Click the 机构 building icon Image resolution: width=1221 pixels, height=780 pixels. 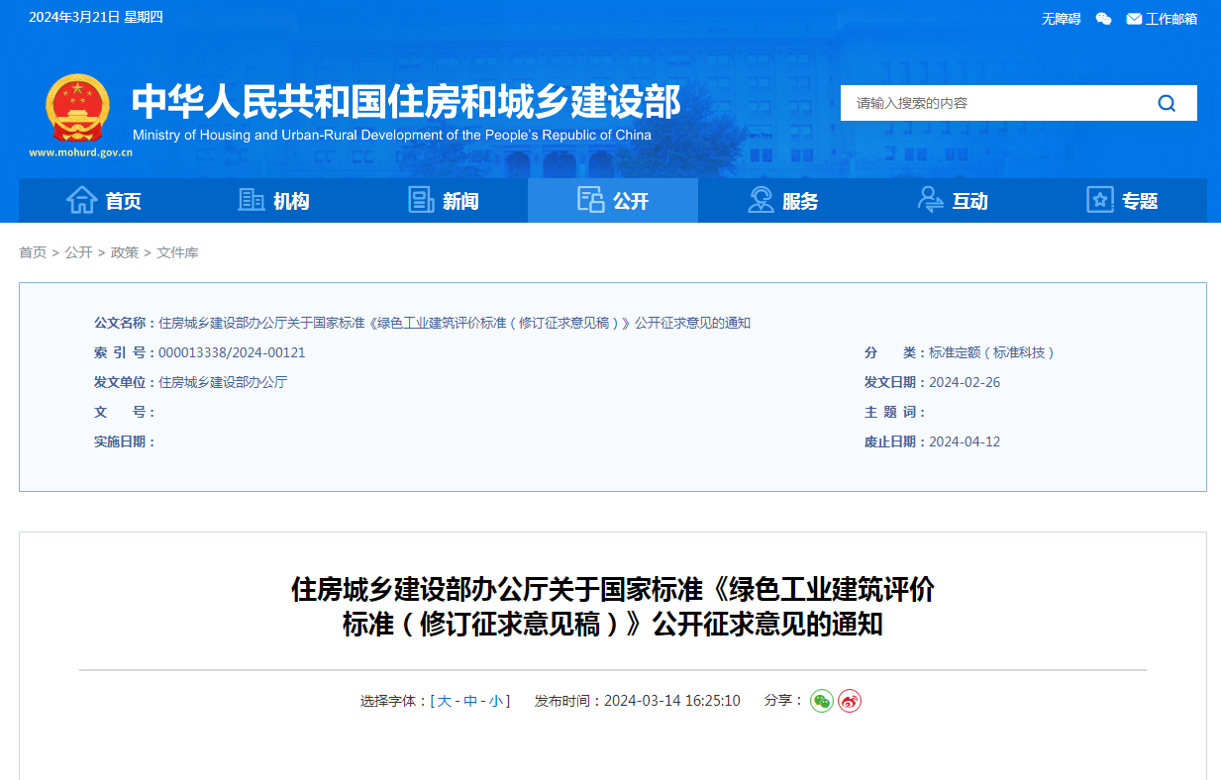(252, 200)
